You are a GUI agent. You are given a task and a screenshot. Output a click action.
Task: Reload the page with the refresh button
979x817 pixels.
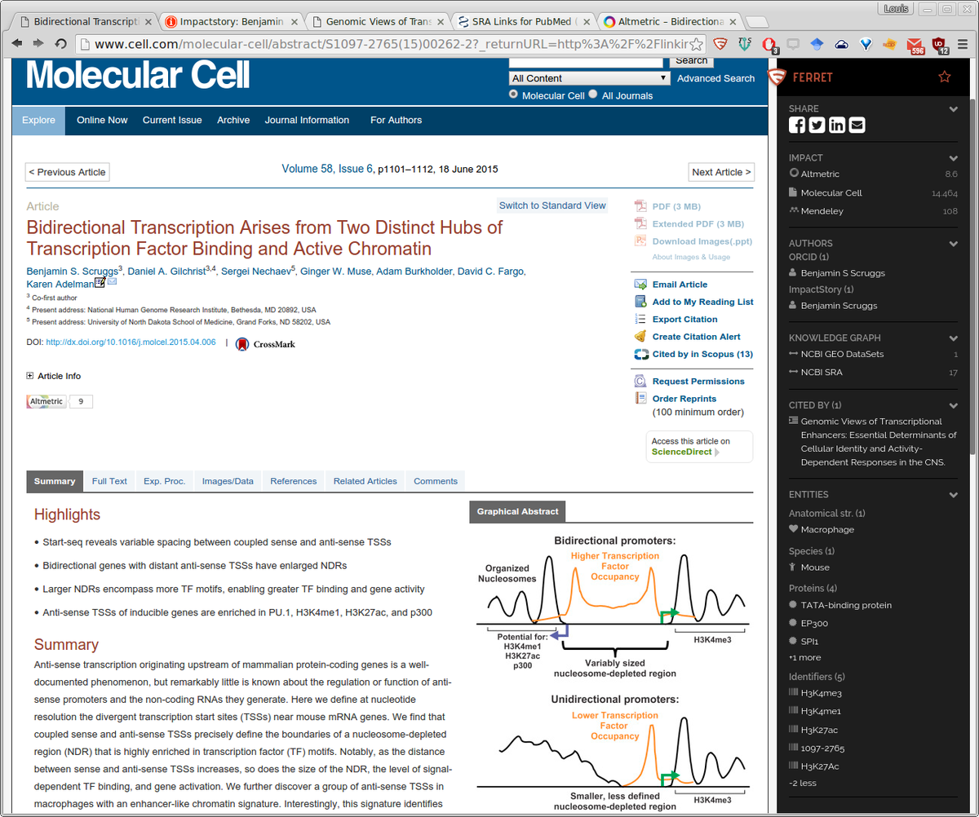pyautogui.click(x=60, y=43)
